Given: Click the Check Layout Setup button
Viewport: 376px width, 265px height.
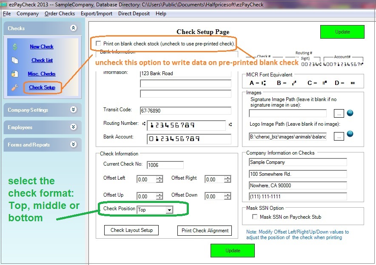Looking at the screenshot, I should (x=131, y=230).
